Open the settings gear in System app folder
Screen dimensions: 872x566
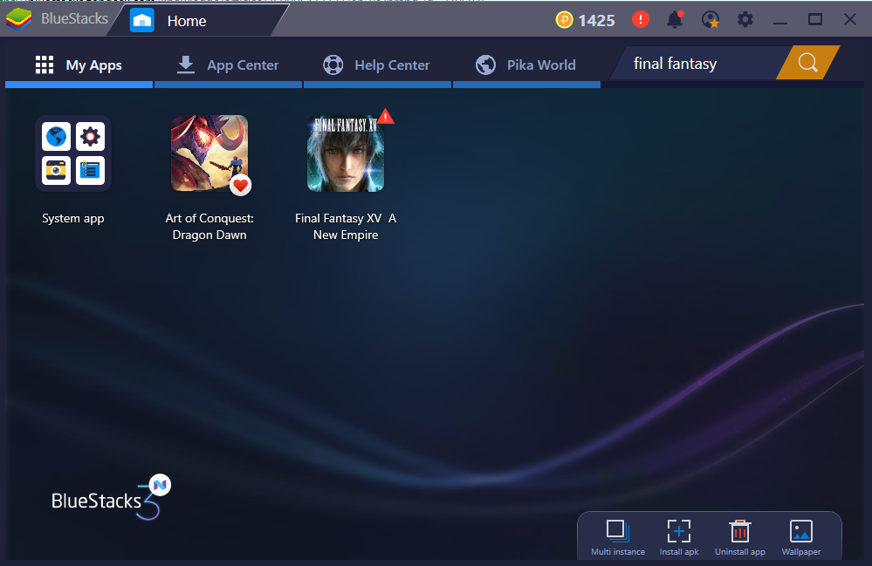pyautogui.click(x=90, y=137)
